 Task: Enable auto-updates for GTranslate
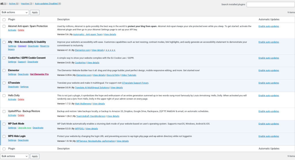pos(268,83)
